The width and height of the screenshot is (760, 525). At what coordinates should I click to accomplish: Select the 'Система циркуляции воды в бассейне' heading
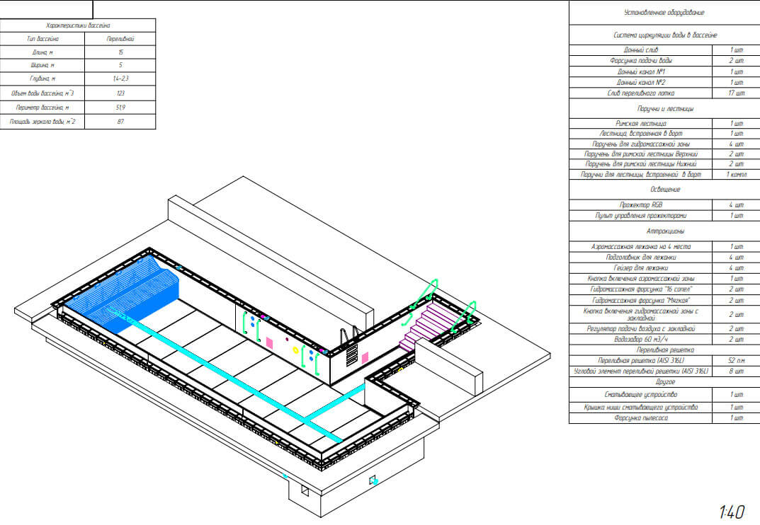[x=664, y=35]
